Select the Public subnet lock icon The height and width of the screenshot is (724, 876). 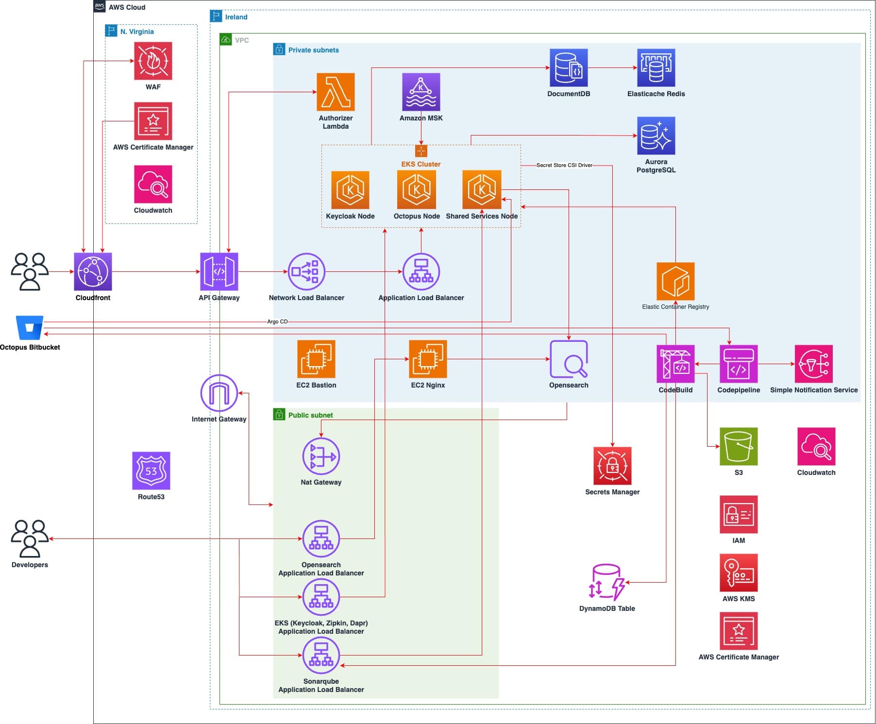pyautogui.click(x=279, y=414)
